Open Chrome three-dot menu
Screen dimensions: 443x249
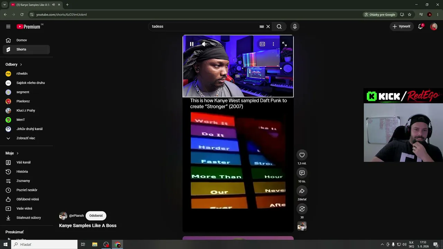(x=438, y=15)
